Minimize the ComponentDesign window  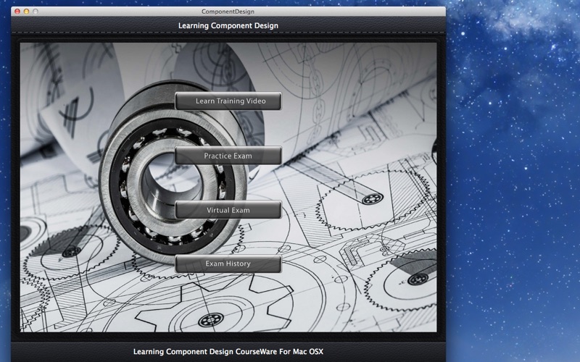tap(26, 12)
